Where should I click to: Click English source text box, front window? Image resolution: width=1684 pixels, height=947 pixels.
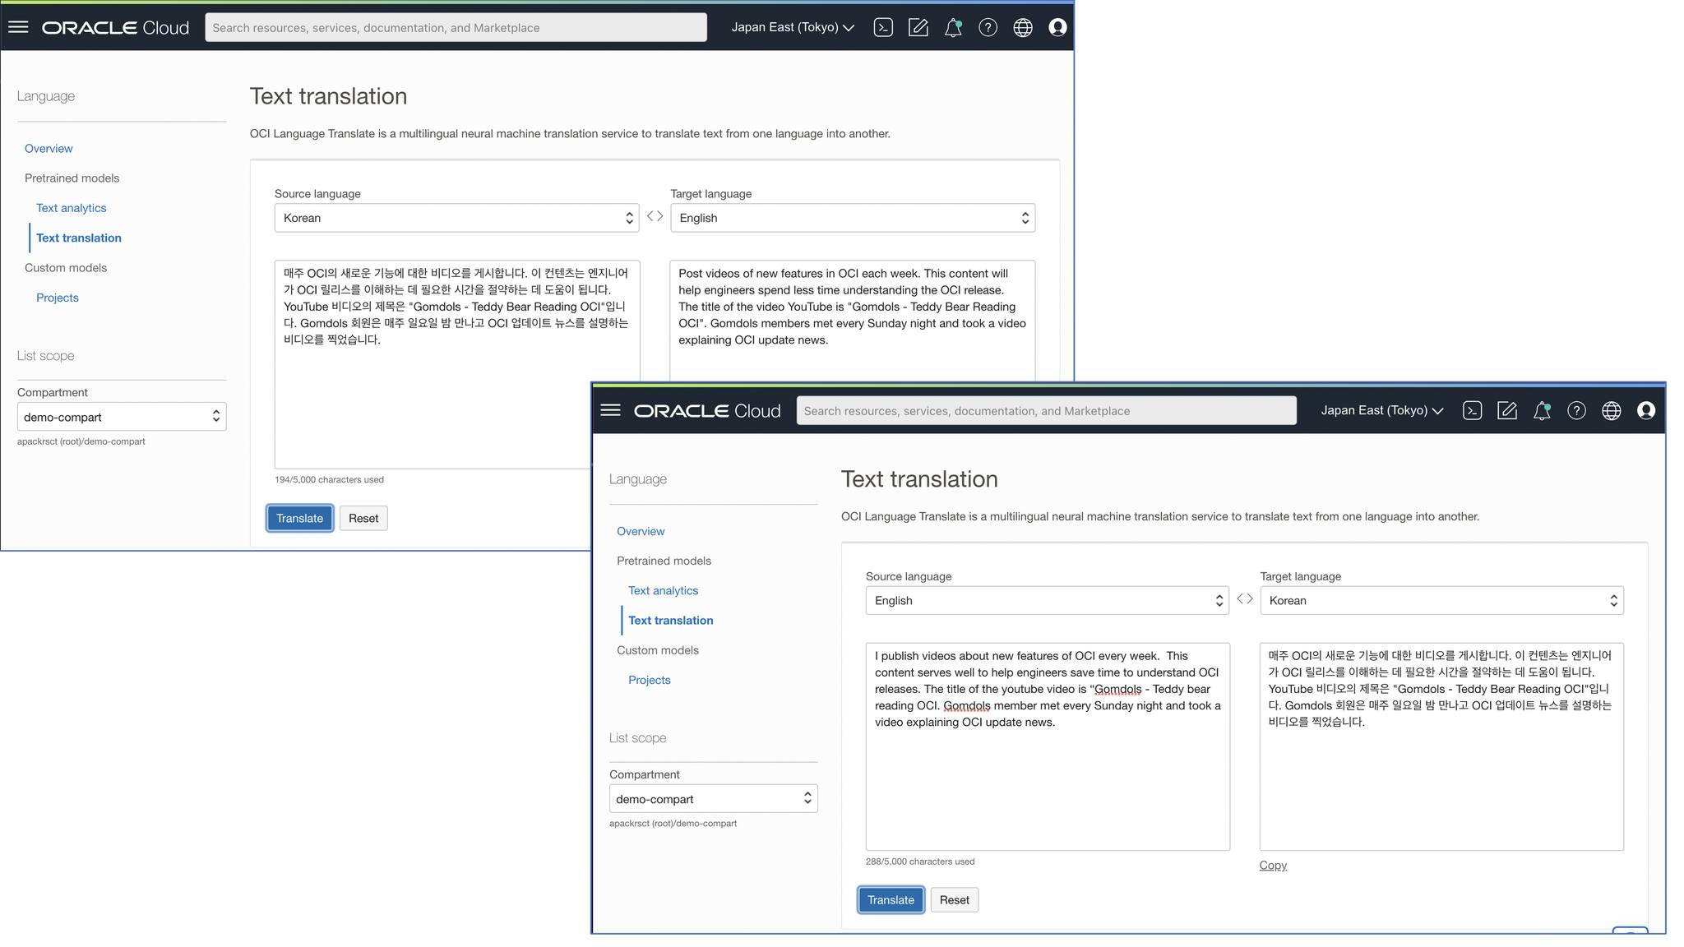click(1048, 746)
